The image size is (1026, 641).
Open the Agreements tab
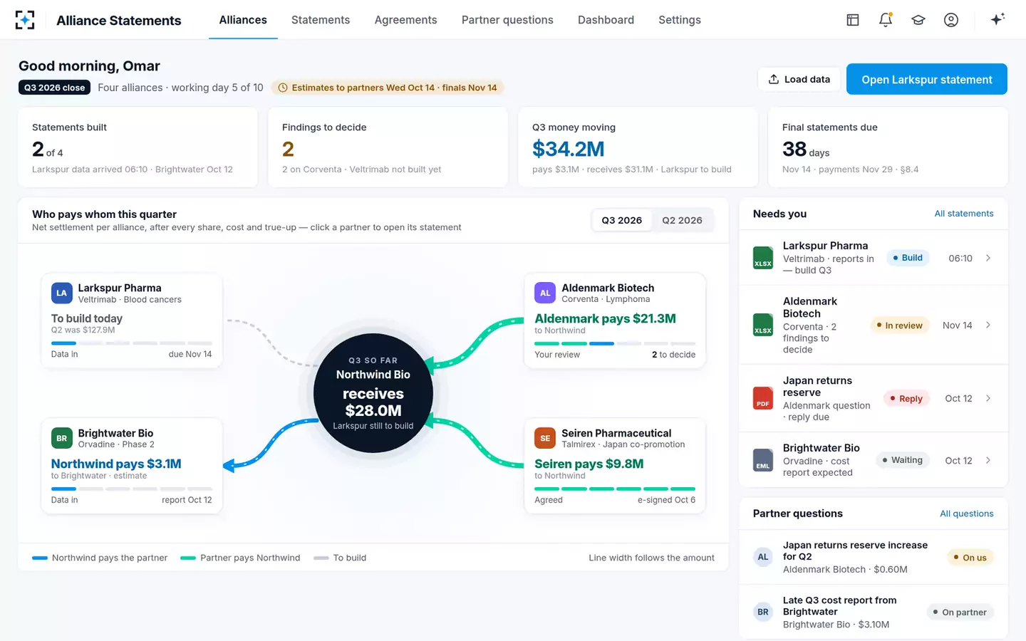pyautogui.click(x=406, y=20)
